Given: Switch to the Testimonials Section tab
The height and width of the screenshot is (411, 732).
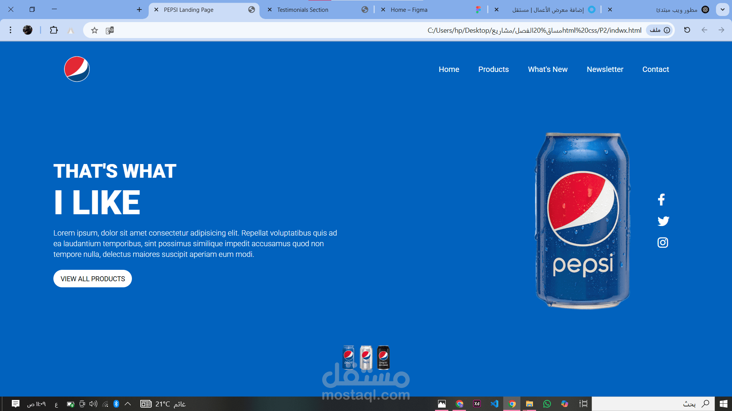Looking at the screenshot, I should [x=317, y=10].
